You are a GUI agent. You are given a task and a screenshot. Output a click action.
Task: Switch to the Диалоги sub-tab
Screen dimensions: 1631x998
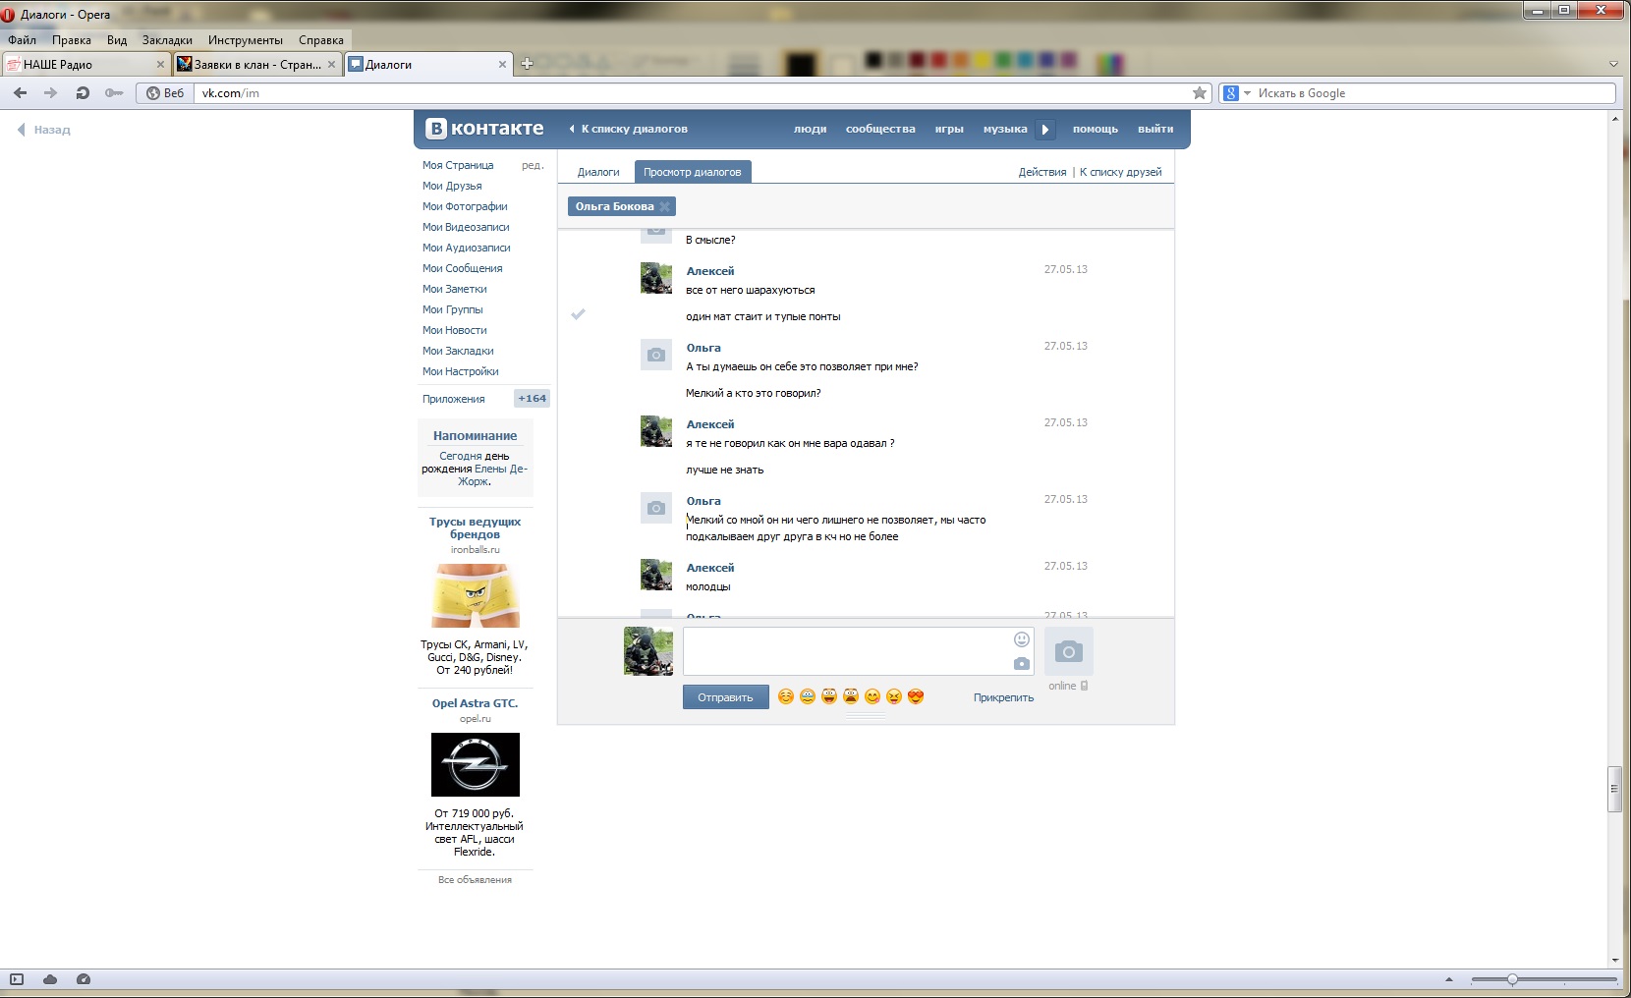pyautogui.click(x=598, y=172)
